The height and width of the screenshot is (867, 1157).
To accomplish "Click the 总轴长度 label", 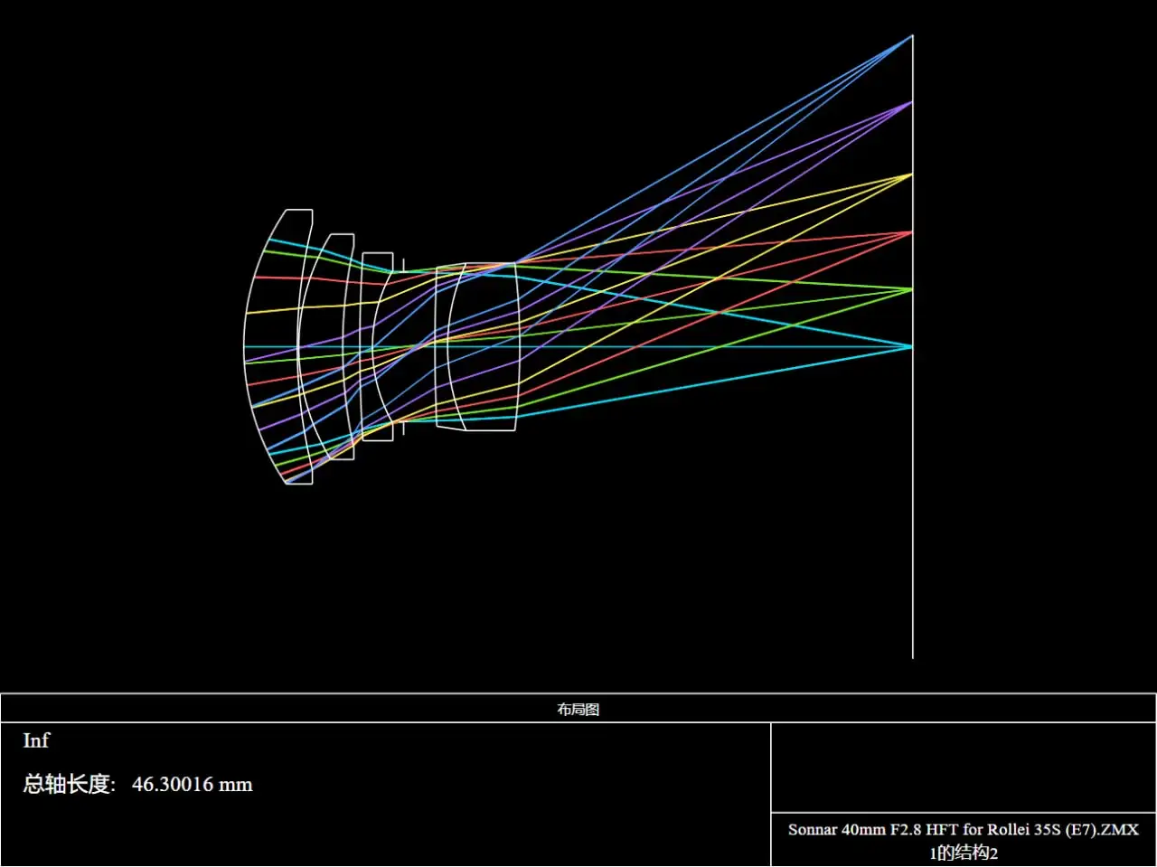I will coord(69,784).
